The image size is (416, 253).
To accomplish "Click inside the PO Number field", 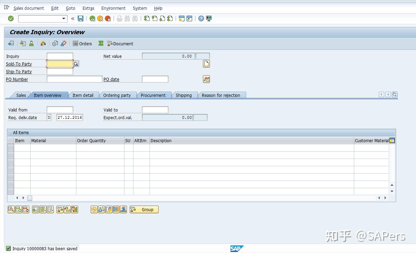I will pyautogui.click(x=74, y=79).
